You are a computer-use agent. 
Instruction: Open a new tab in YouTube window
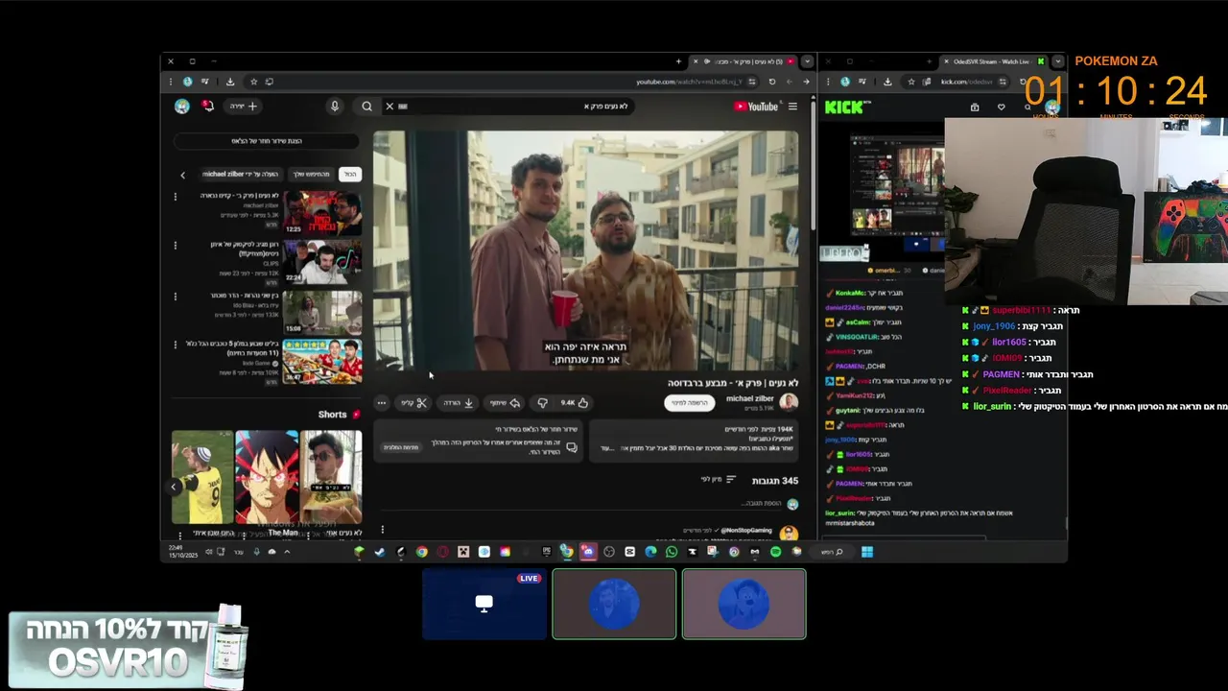pyautogui.click(x=678, y=61)
